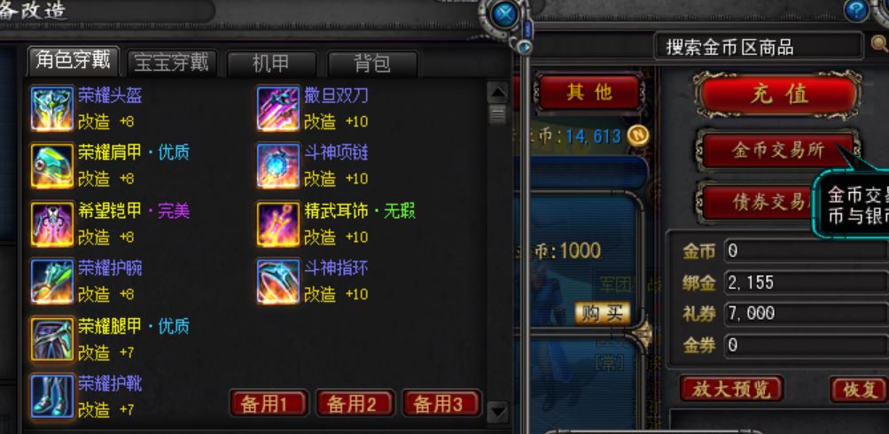Screen dimensions: 889x434
Task: Click the blue help question mark icon
Action: [x=857, y=11]
